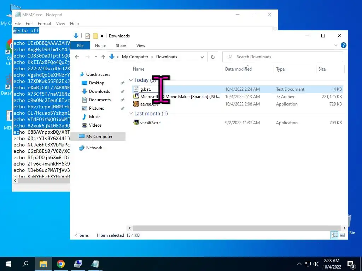Image resolution: width=362 pixels, height=271 pixels.
Task: Click the Notepad taskbar icon
Action: (x=95, y=264)
